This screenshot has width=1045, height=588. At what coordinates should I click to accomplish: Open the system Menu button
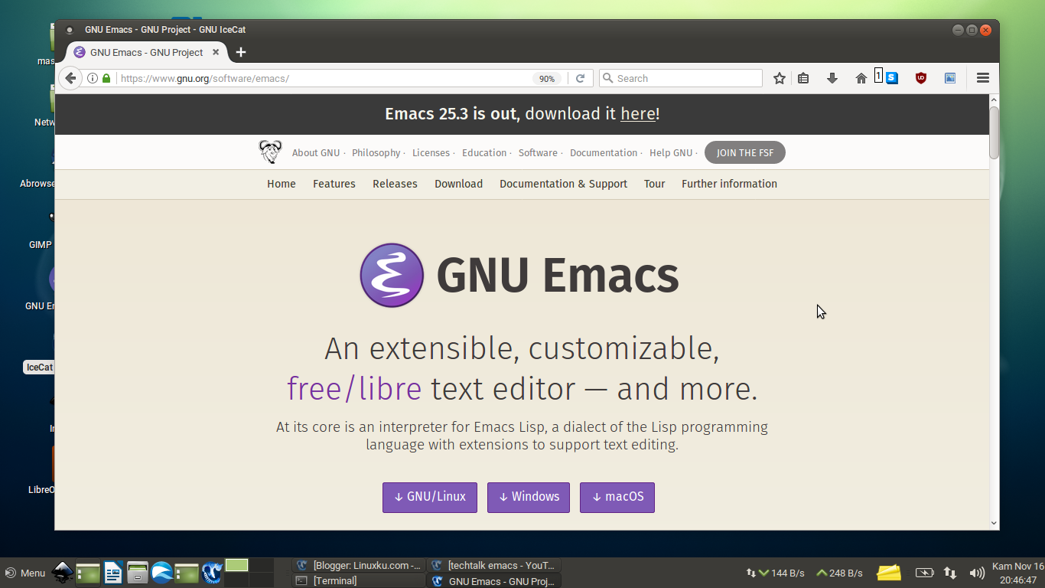click(25, 573)
